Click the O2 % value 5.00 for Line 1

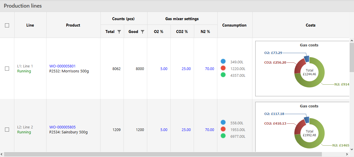[x=164, y=69]
